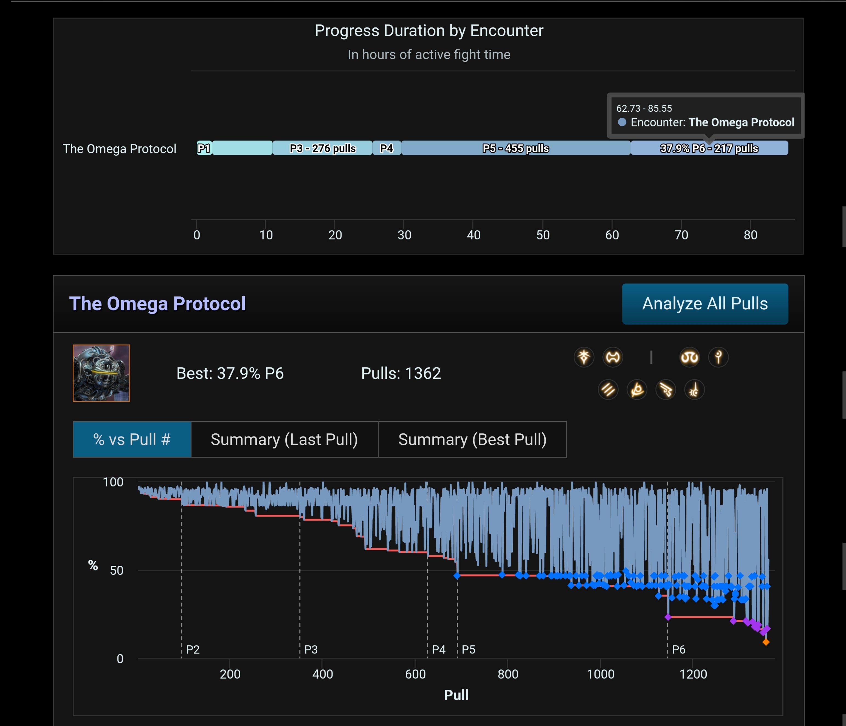Click the orange best-pull diamond marker
This screenshot has height=726, width=846.
(766, 642)
